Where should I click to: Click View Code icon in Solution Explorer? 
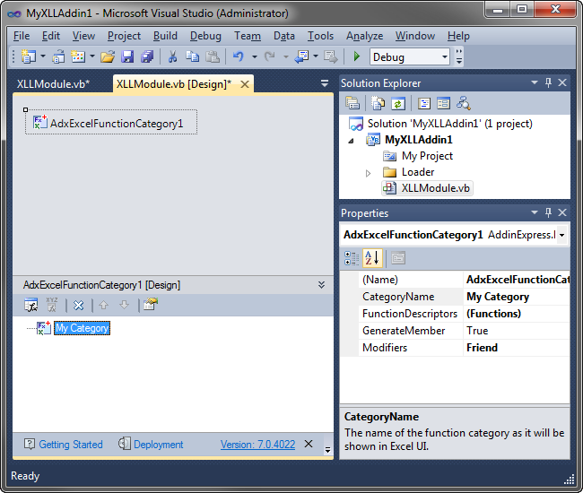point(424,103)
